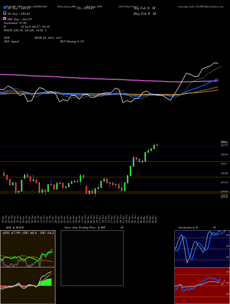Click the 242.6 price axis label

tap(224, 164)
